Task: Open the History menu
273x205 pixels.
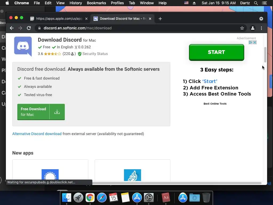Action: click(x=76, y=3)
